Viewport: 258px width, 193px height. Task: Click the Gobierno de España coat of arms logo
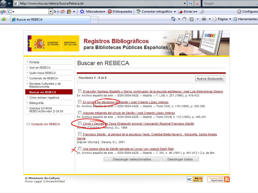pos(40,43)
